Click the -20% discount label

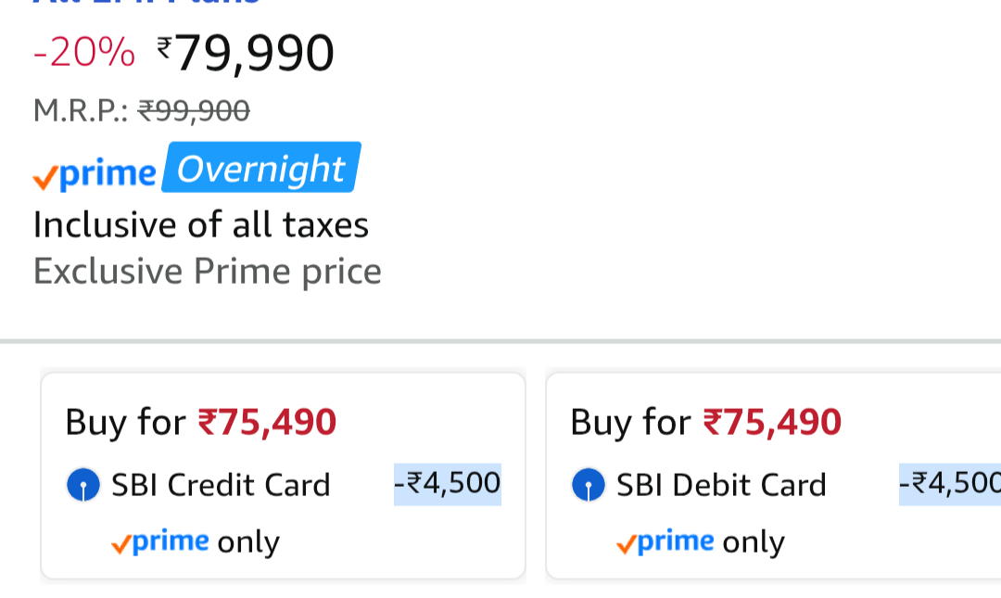pyautogui.click(x=83, y=54)
